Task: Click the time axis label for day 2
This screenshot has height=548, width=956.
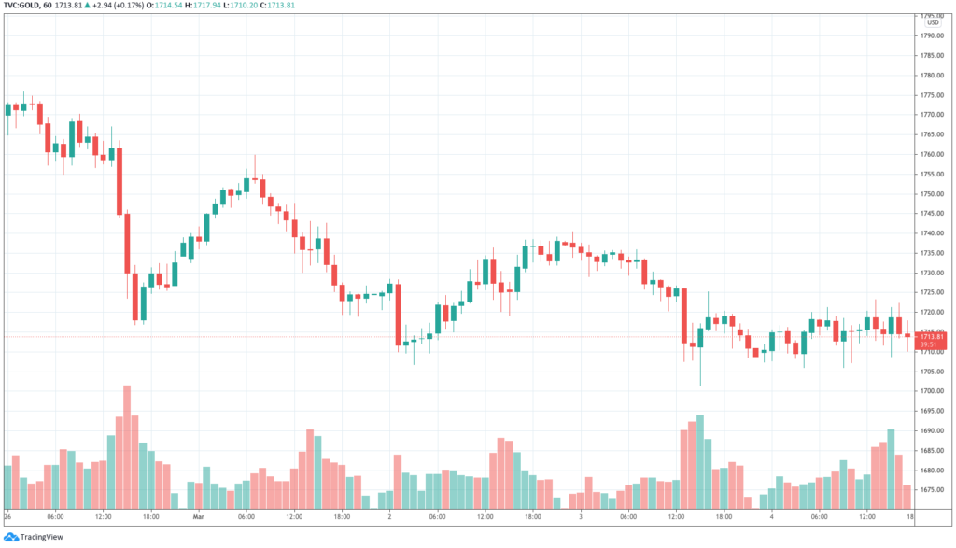Action: tap(389, 517)
